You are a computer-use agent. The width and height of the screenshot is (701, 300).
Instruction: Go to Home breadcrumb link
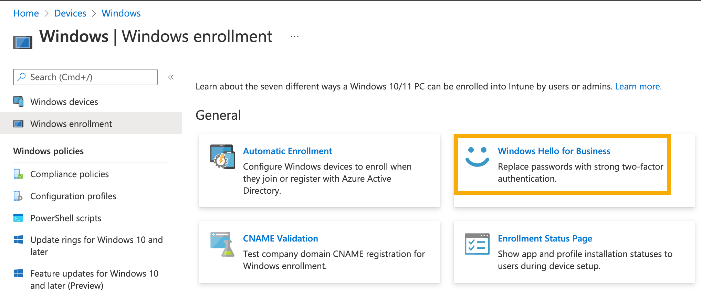[x=26, y=13]
